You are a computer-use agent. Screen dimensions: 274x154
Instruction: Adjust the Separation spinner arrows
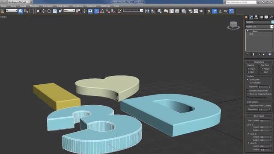270,110
